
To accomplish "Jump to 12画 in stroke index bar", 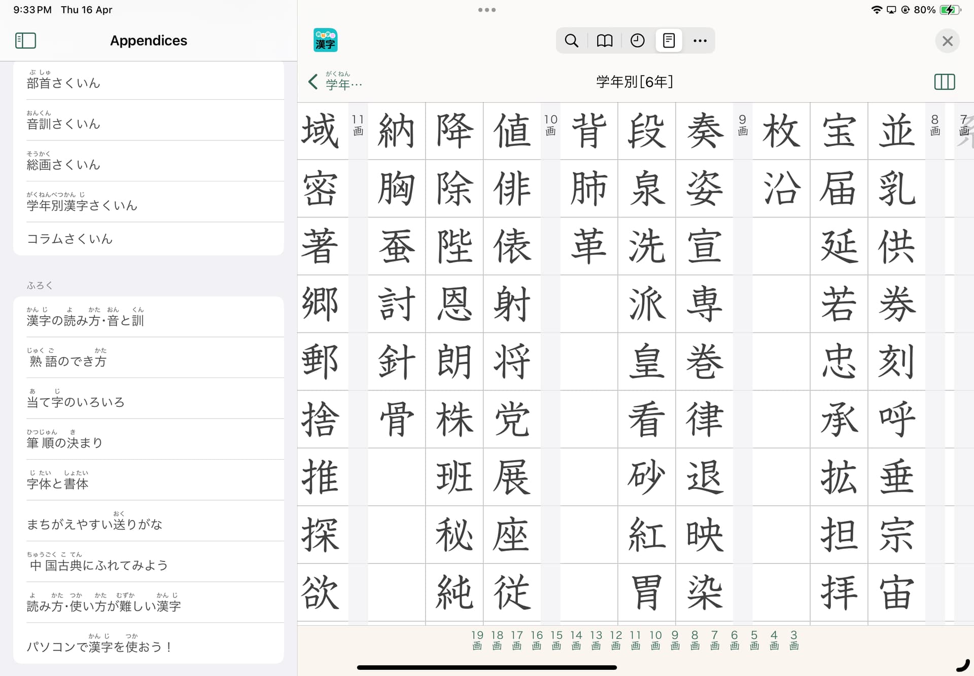I will 615,640.
